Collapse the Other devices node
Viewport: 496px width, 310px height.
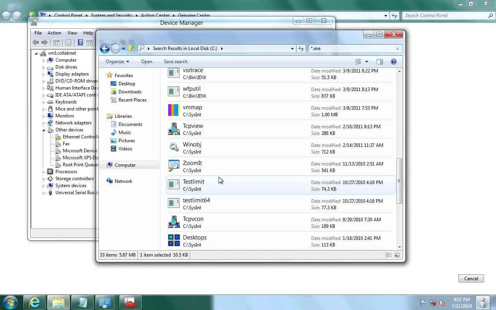[x=44, y=130]
